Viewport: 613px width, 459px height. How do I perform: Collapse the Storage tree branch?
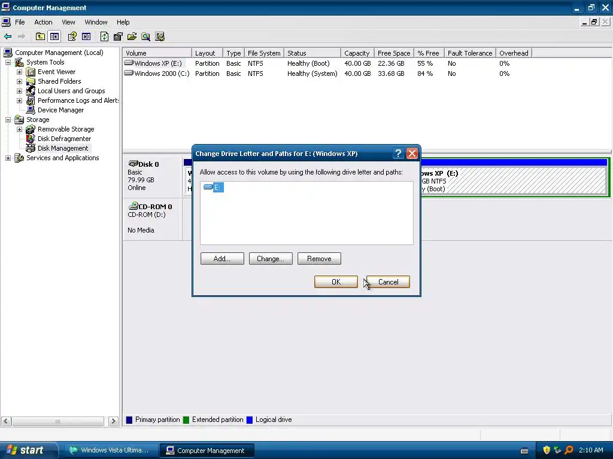pyautogui.click(x=8, y=120)
